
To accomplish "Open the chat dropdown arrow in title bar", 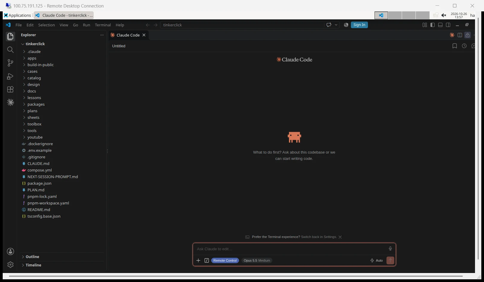I will point(336,25).
